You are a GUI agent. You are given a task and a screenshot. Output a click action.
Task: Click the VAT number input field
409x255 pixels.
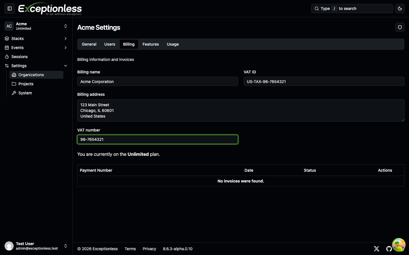pos(158,139)
